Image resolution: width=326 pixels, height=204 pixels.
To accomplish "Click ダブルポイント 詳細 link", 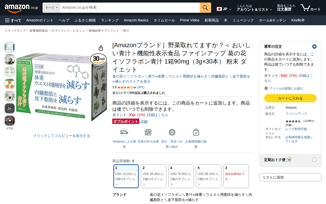I will pyautogui.click(x=144, y=121).
